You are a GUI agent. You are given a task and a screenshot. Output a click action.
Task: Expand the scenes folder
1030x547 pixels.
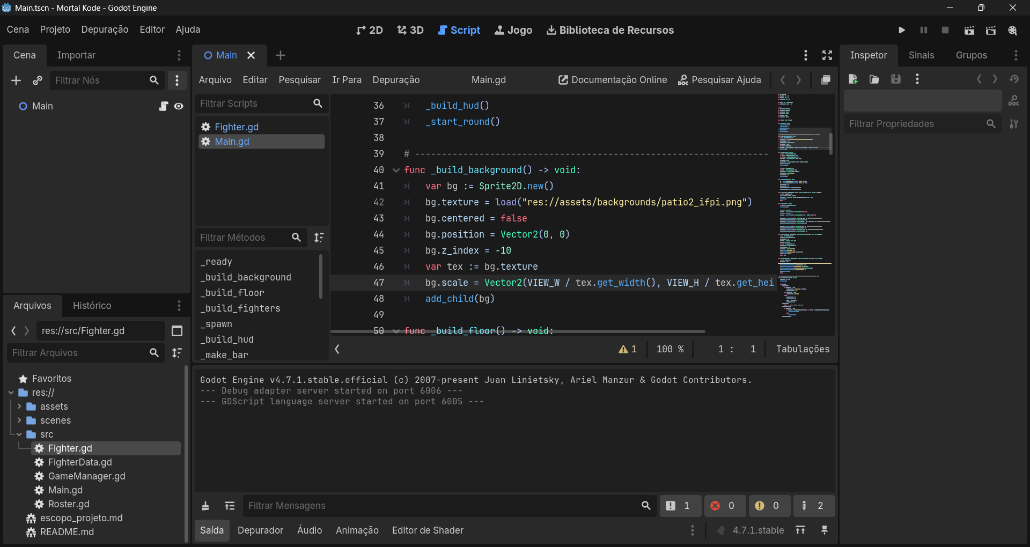point(19,420)
